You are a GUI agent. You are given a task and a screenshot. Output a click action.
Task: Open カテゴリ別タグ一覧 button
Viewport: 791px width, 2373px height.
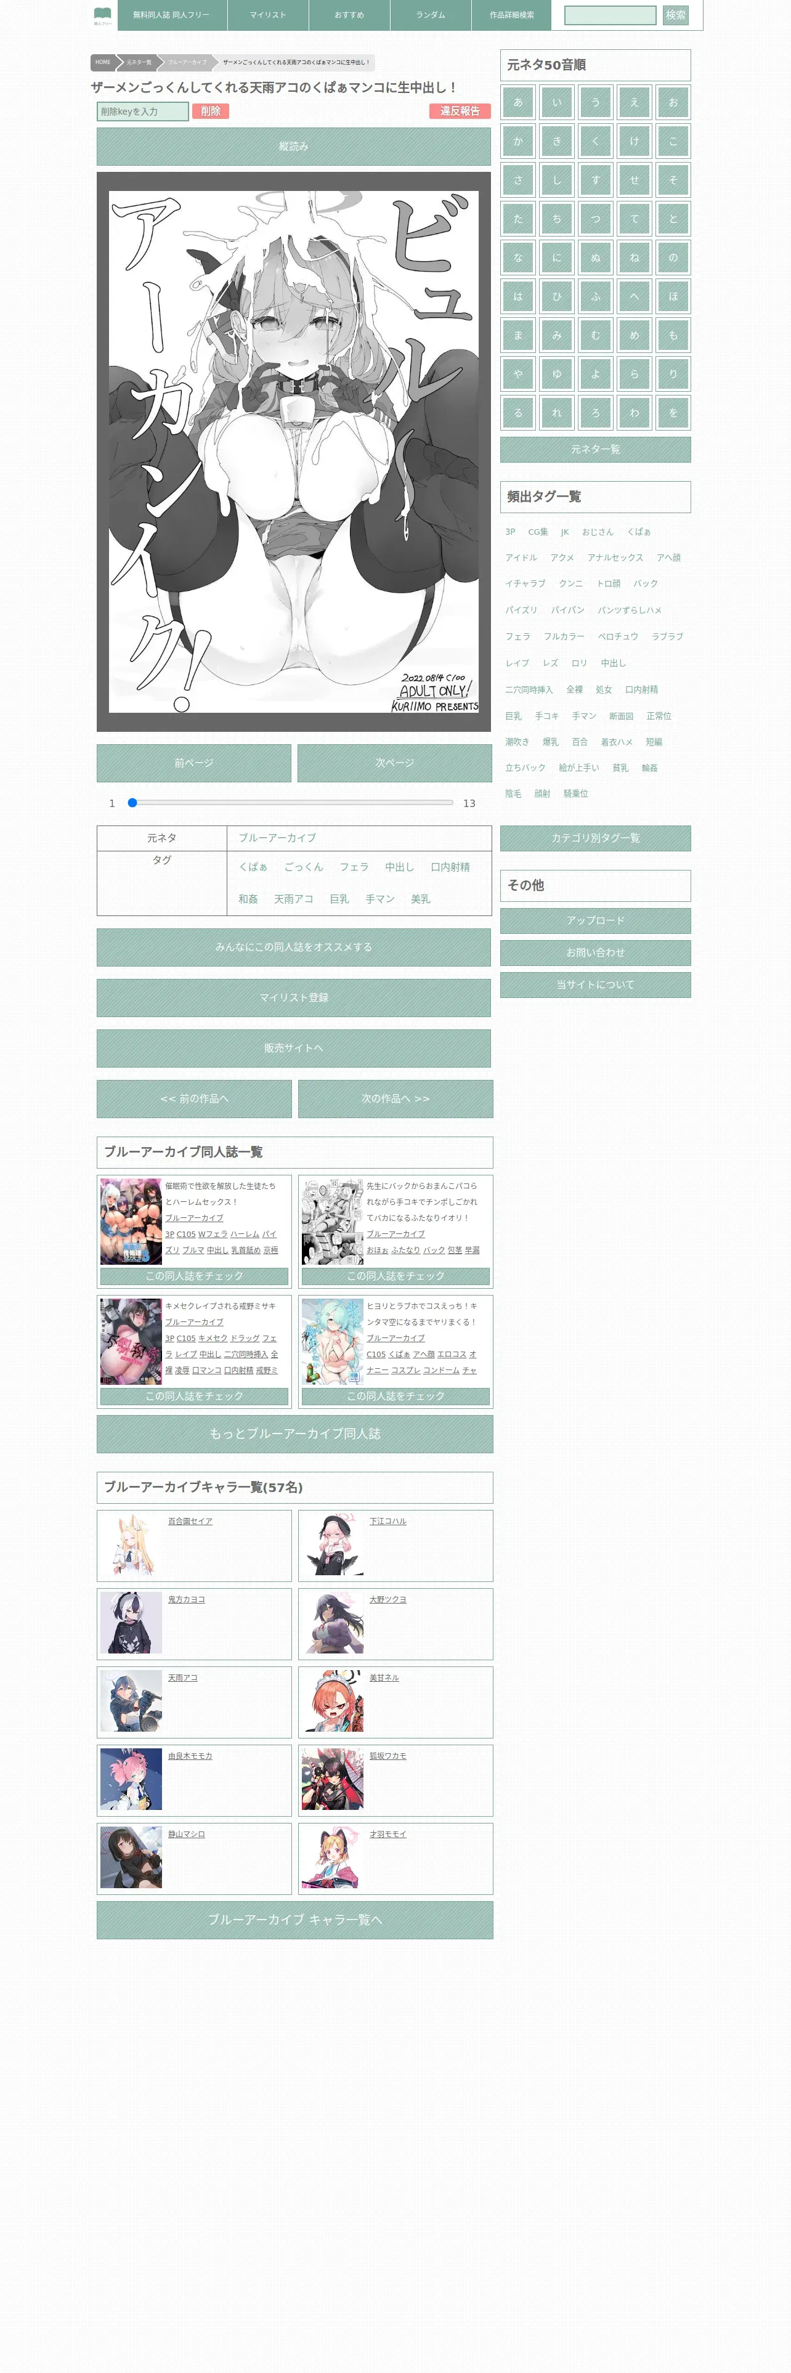595,838
